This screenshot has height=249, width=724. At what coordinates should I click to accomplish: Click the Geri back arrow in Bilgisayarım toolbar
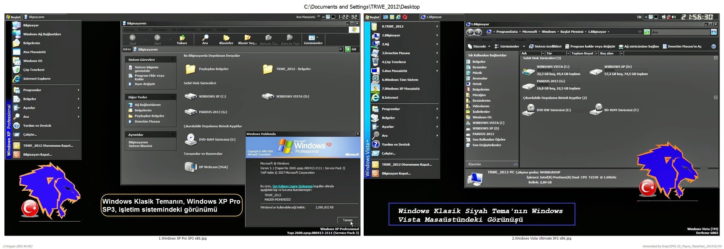tap(132, 38)
